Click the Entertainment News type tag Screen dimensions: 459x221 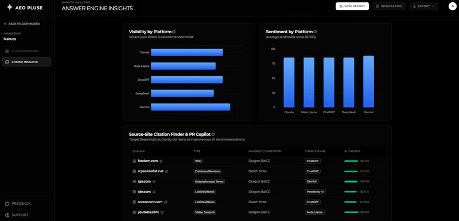pyautogui.click(x=209, y=181)
